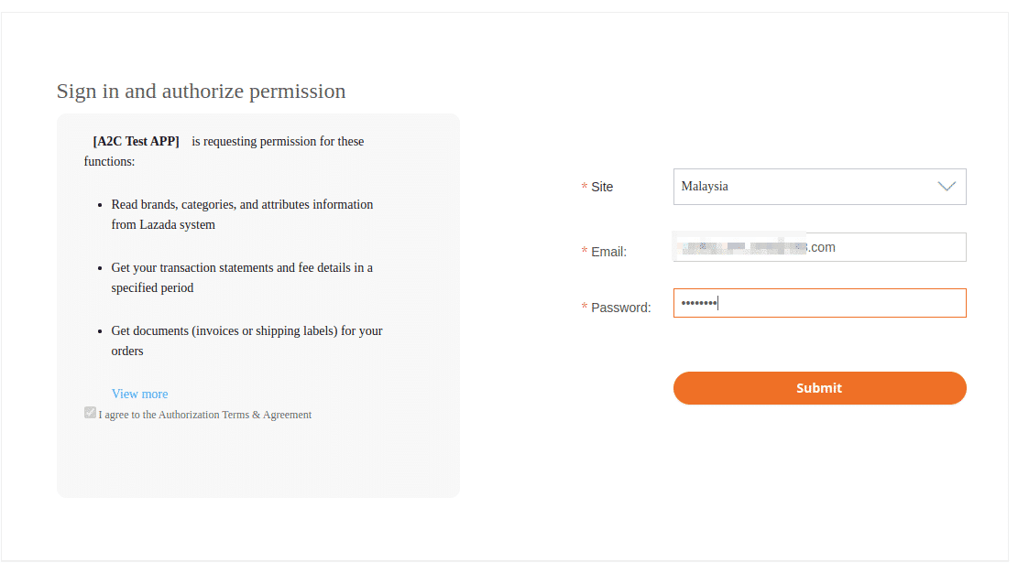1029x573 pixels.
Task: Click the red asterisk beside Password
Action: click(x=585, y=307)
